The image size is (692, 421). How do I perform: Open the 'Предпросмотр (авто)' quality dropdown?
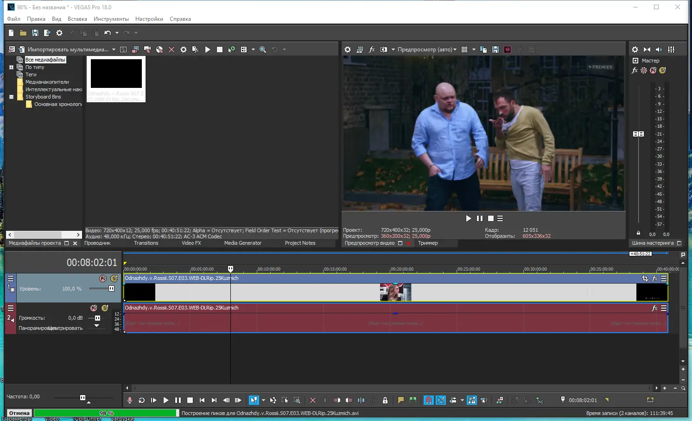point(427,50)
